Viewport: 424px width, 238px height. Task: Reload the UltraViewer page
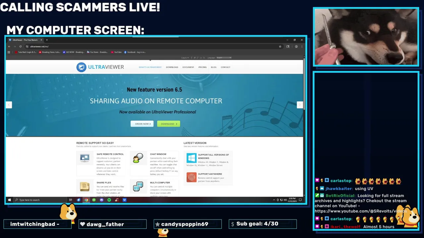pyautogui.click(x=20, y=47)
